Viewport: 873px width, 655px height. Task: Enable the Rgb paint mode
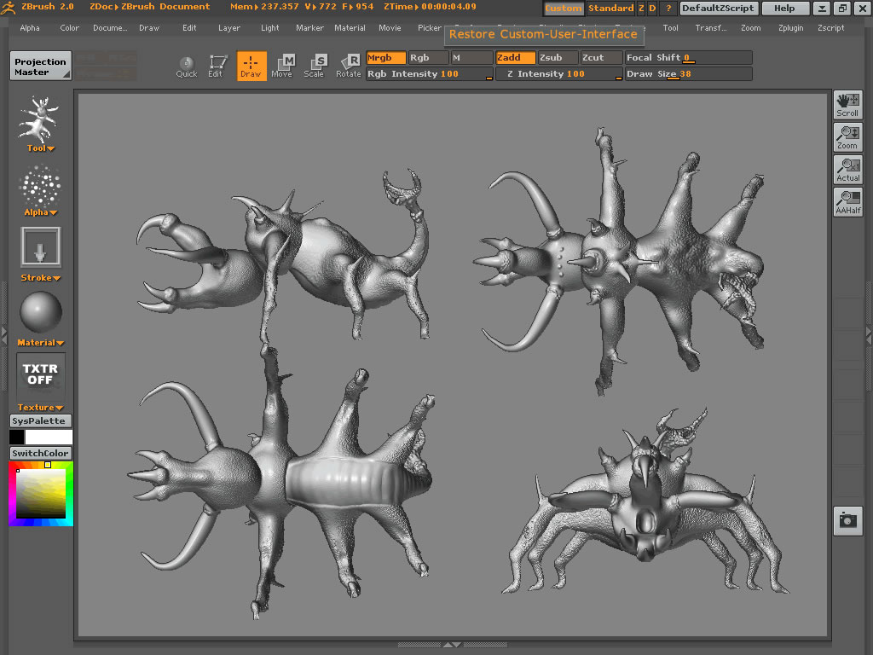[428, 58]
